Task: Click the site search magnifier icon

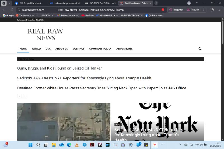Action: click(x=200, y=49)
